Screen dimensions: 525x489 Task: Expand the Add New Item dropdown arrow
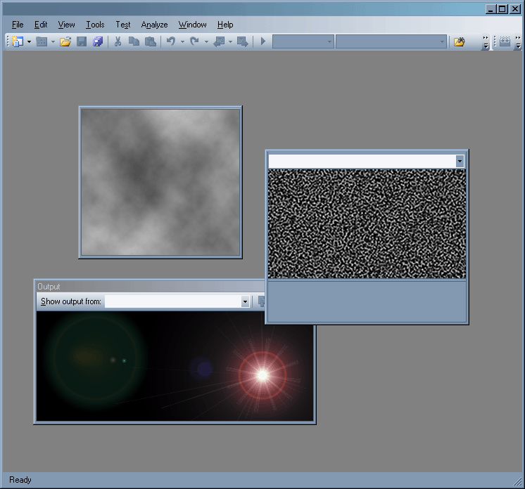(x=53, y=41)
